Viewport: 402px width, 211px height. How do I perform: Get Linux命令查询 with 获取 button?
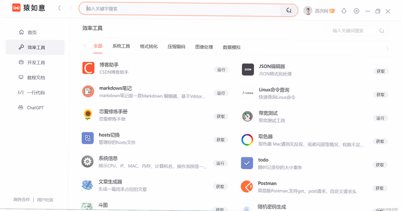(x=381, y=95)
